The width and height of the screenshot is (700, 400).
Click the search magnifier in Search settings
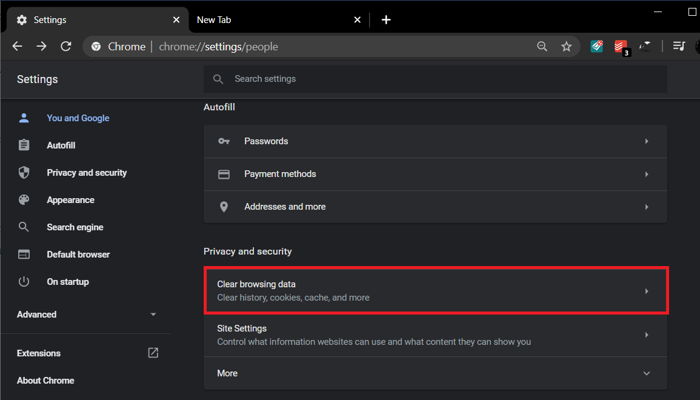(218, 79)
